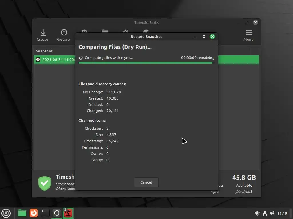This screenshot has width=293, height=219.
Task: Click the No Change value 511,078
Action: pyautogui.click(x=114, y=92)
